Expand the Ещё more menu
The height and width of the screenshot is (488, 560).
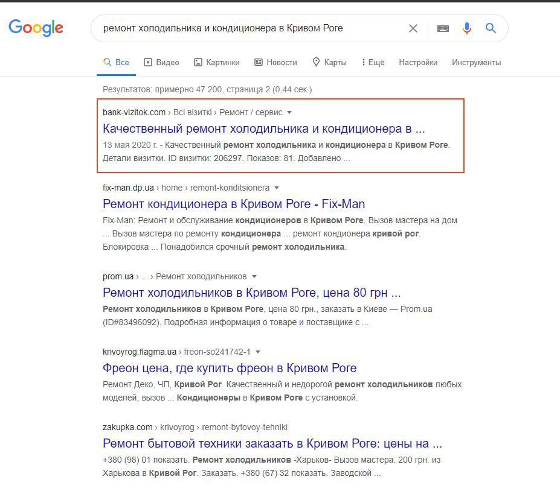point(373,62)
